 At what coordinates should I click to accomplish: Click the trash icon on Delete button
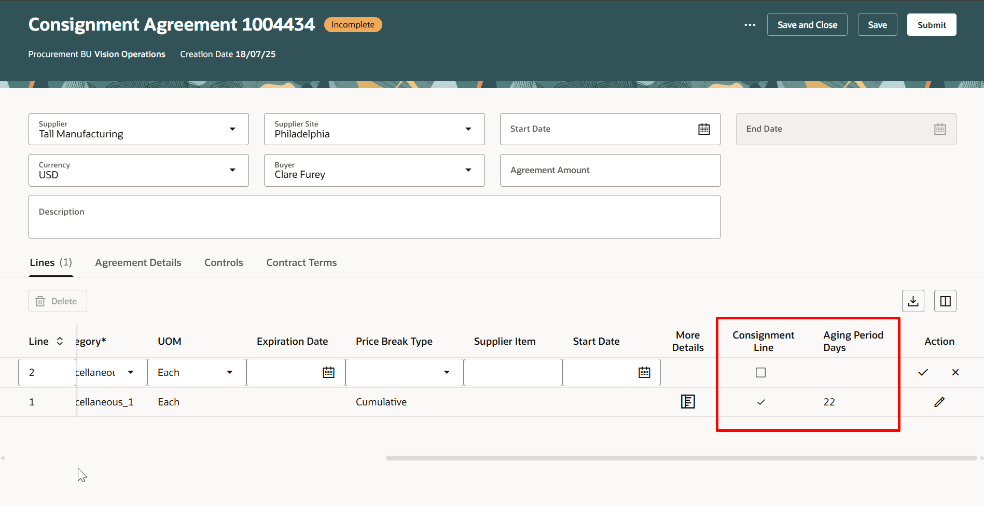pos(40,301)
